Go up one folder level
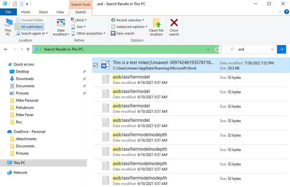290x187 pixels. click(28, 49)
